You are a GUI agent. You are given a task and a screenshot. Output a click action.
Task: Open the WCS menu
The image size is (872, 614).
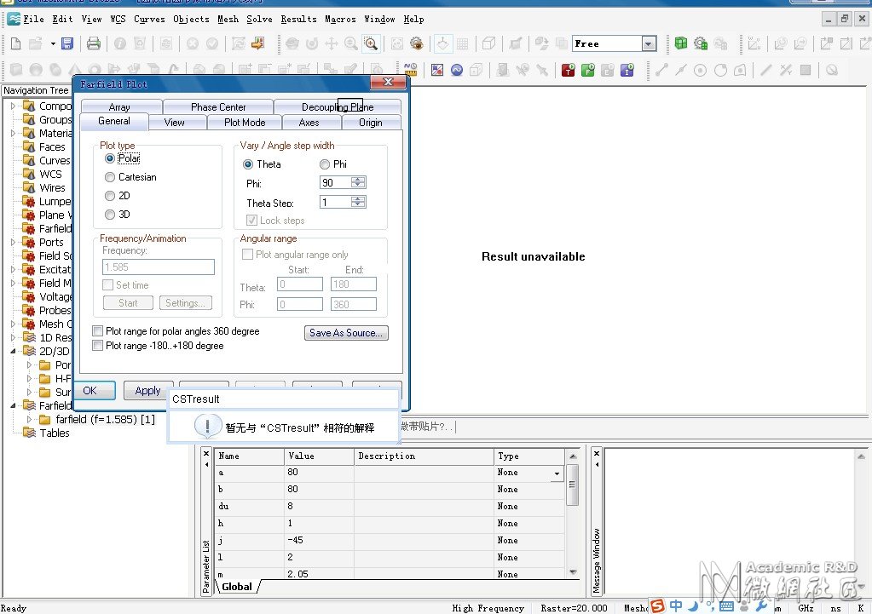[x=118, y=19]
